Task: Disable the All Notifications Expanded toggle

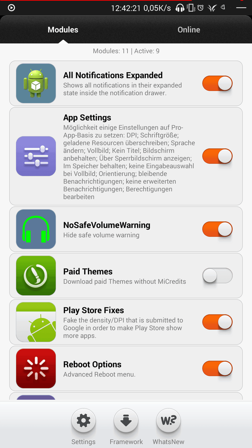Action: click(218, 83)
